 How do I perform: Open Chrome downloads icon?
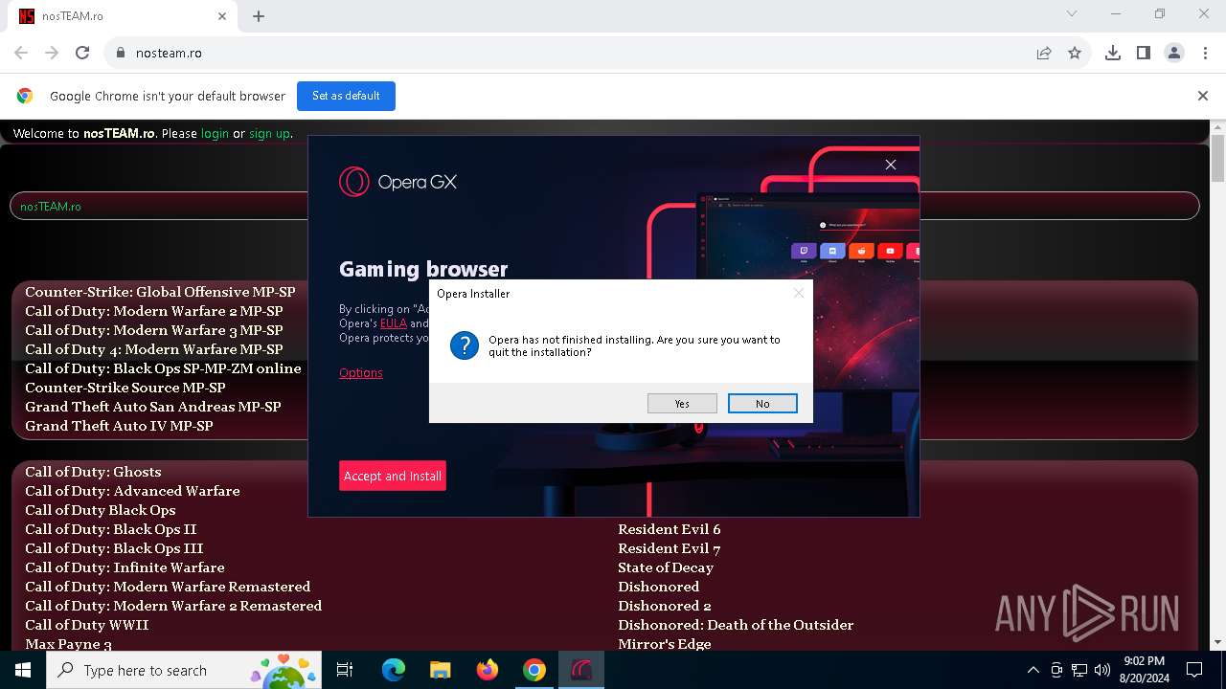pyautogui.click(x=1113, y=53)
